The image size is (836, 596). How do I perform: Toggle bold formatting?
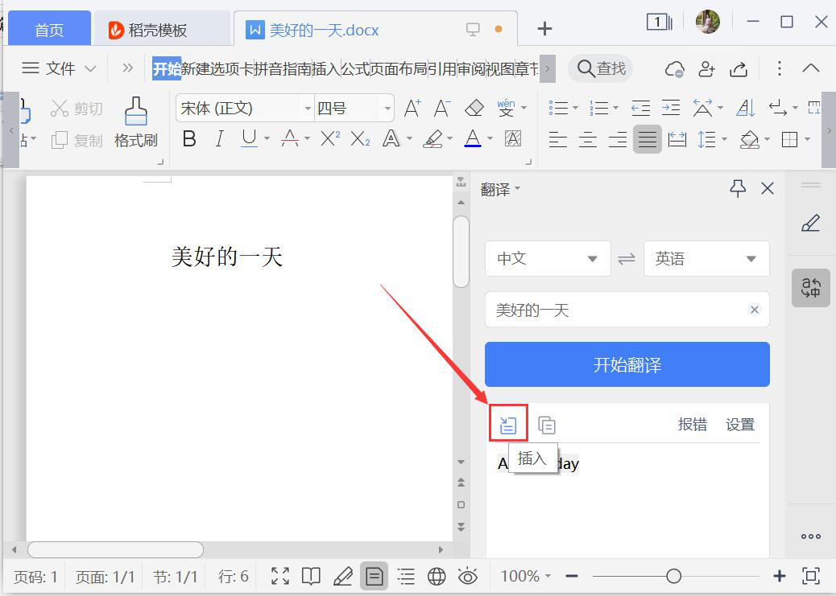(x=189, y=139)
